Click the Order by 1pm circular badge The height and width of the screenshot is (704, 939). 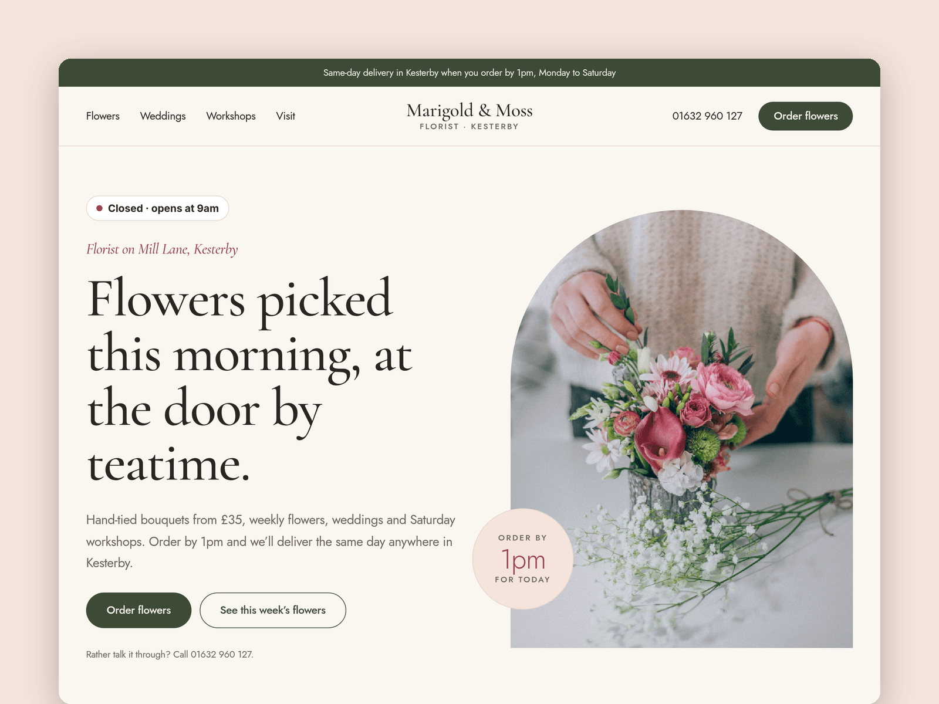click(x=522, y=559)
